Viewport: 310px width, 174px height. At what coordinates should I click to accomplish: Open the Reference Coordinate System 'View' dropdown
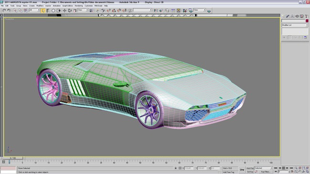click(x=83, y=10)
